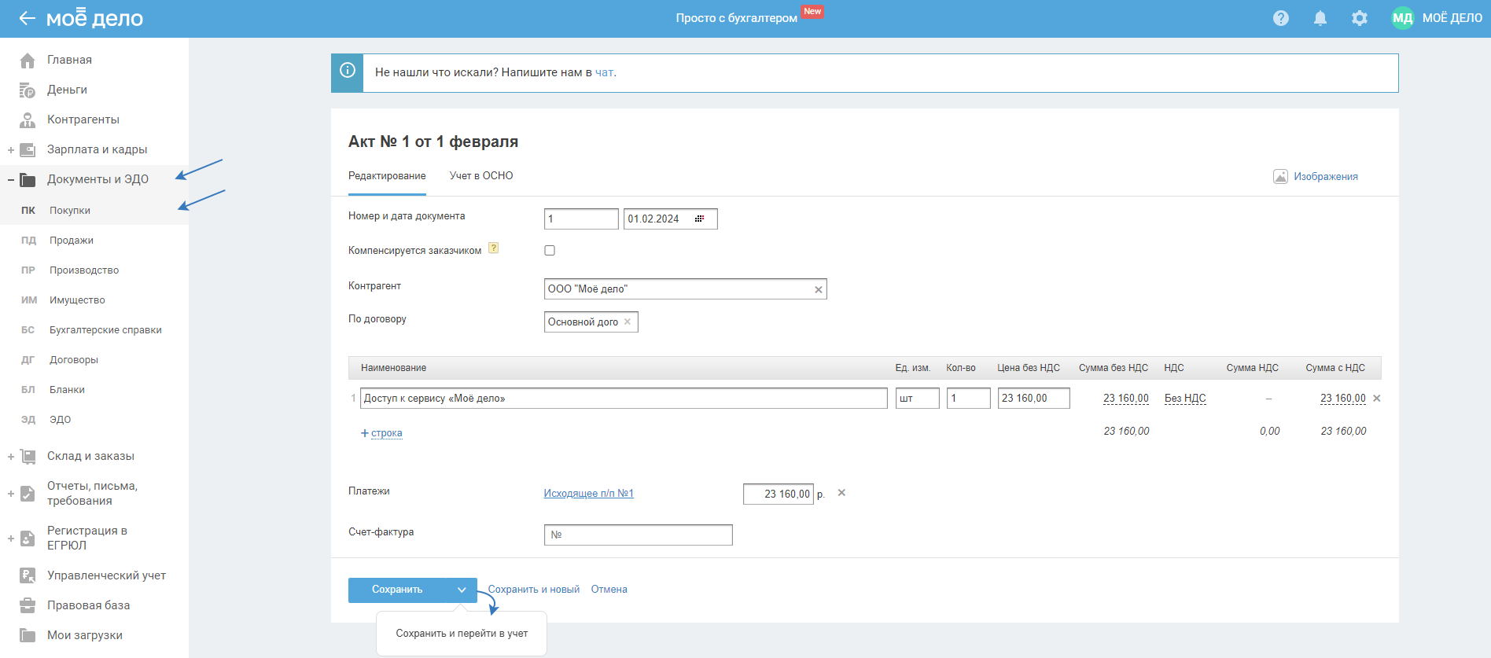Toggle Компенсируется заказчиком checkbox
Screen dimensions: 1491x658
(550, 251)
